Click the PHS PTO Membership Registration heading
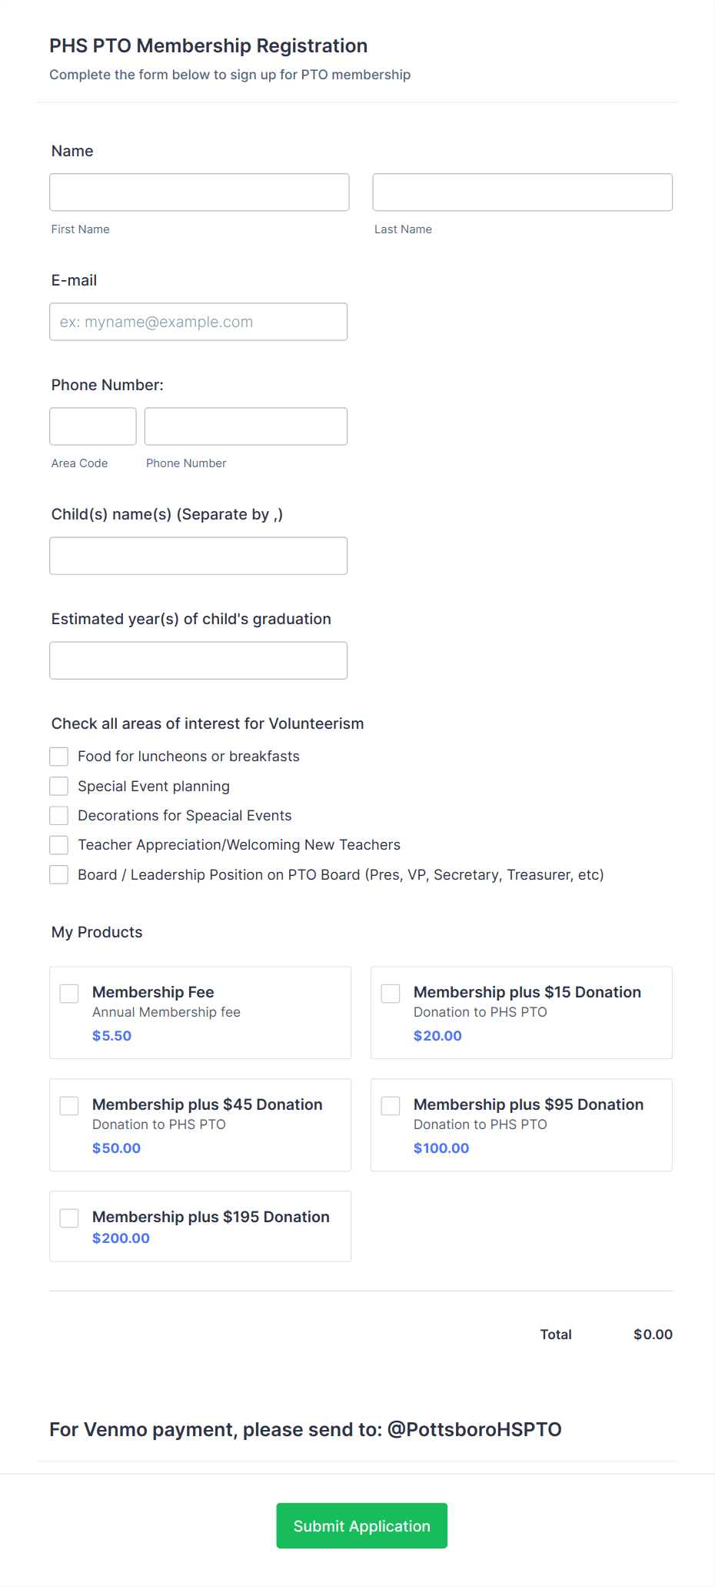The image size is (715, 1587). pos(208,45)
